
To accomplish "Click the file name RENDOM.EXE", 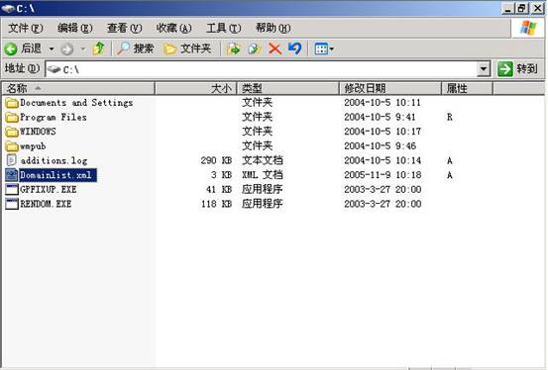I will pos(46,204).
